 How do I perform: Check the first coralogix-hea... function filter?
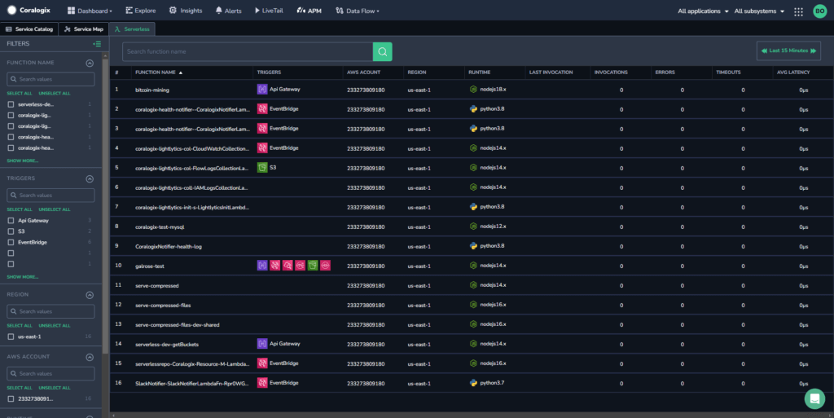(11, 137)
